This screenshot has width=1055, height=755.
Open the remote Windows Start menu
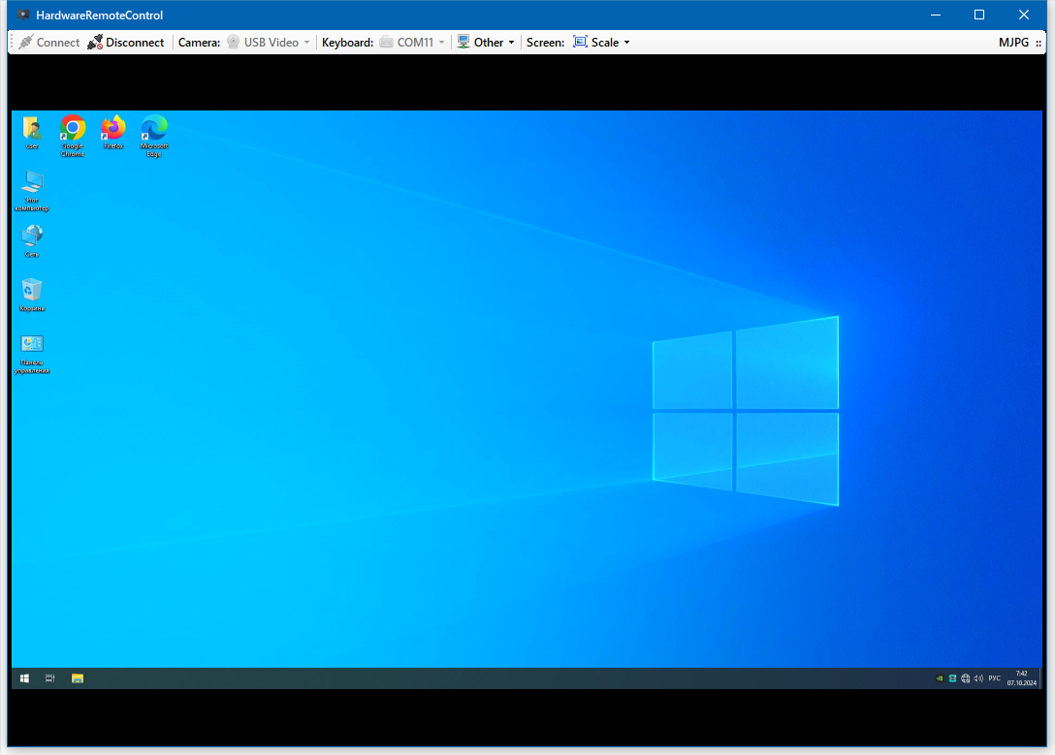25,678
